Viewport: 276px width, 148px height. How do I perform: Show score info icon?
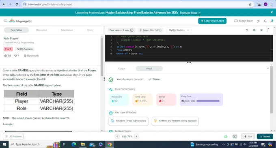click(160, 30)
